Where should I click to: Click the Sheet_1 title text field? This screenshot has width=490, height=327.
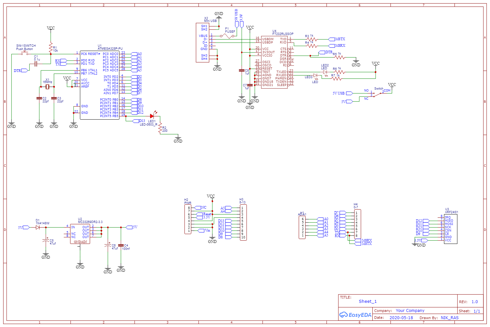(x=367, y=301)
